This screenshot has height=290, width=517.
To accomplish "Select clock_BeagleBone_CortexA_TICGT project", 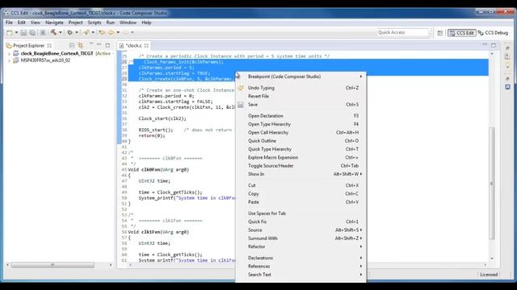I will (57, 53).
